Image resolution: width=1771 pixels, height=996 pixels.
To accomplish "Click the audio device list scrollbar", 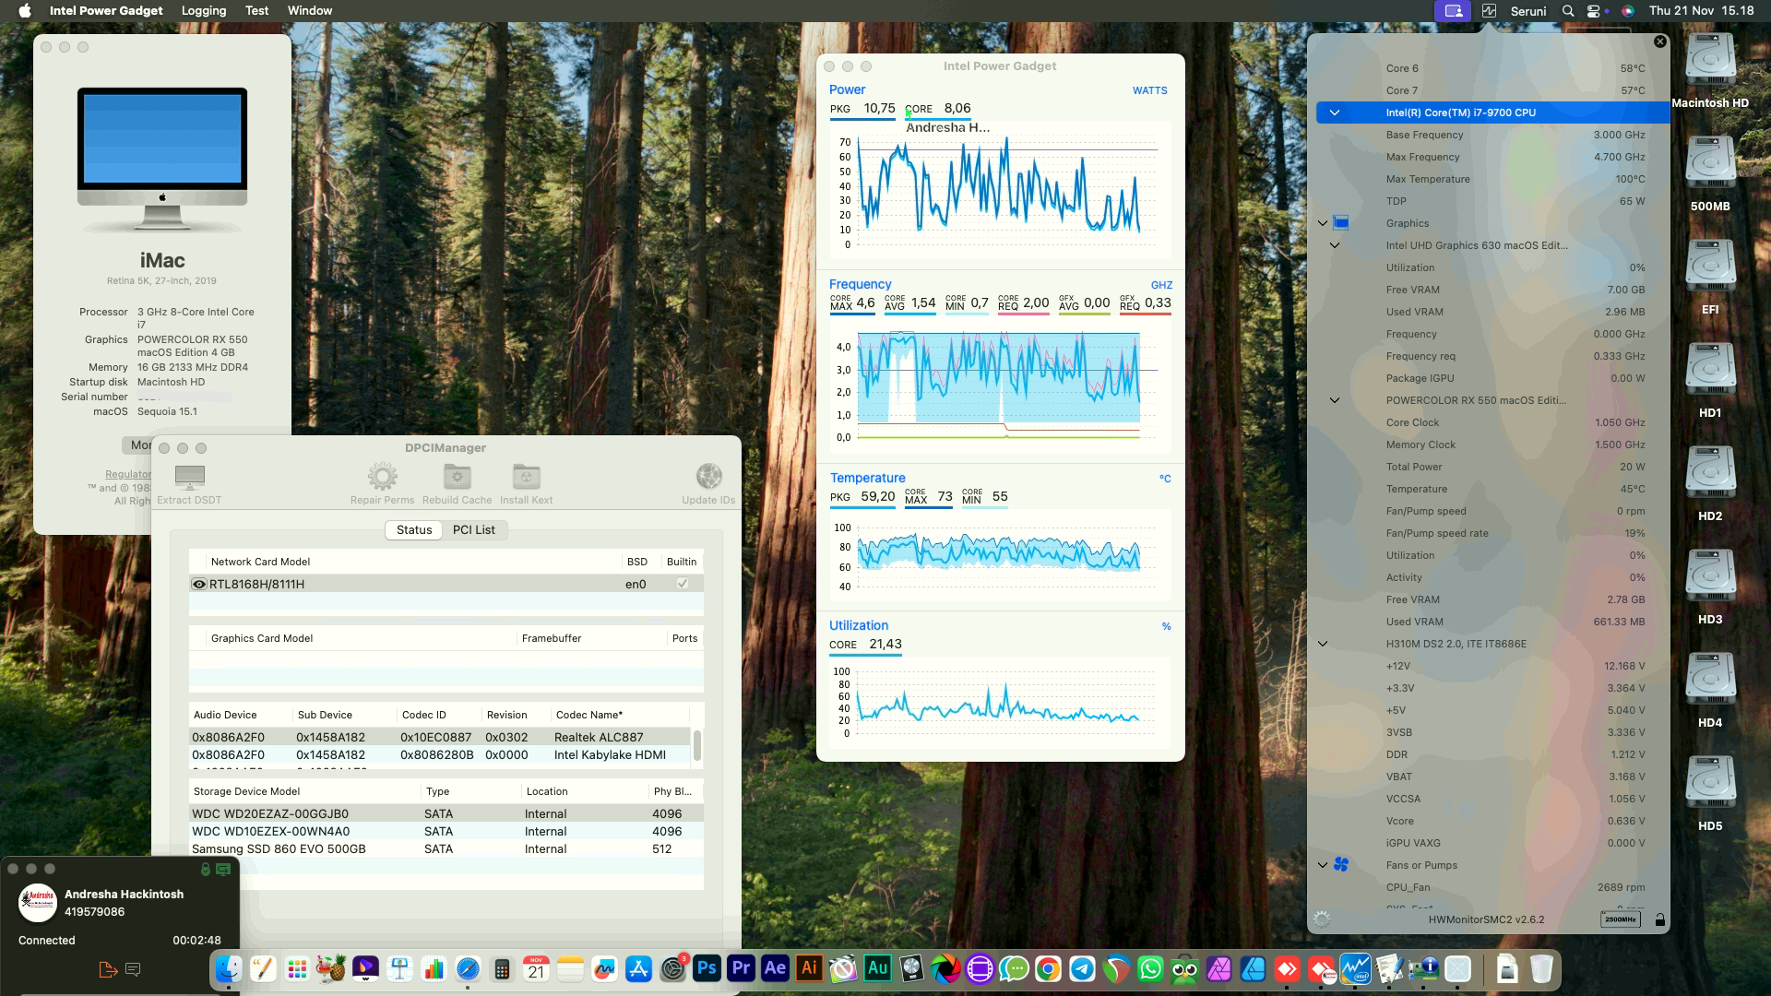I will click(x=697, y=745).
